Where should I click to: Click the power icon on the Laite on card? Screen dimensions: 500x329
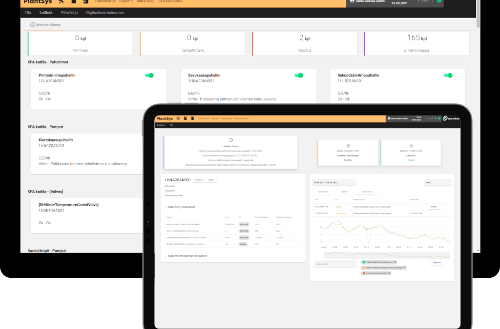[x=411, y=146]
